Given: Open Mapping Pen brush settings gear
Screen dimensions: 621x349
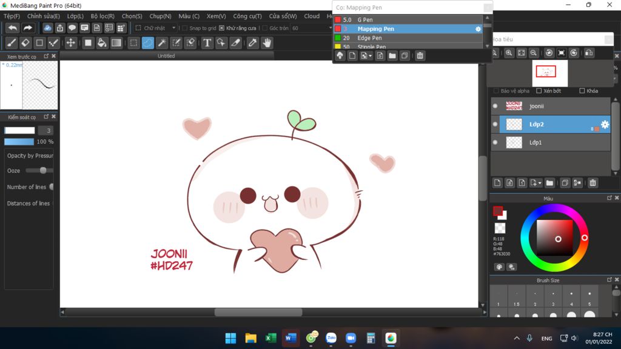Looking at the screenshot, I should click(478, 29).
